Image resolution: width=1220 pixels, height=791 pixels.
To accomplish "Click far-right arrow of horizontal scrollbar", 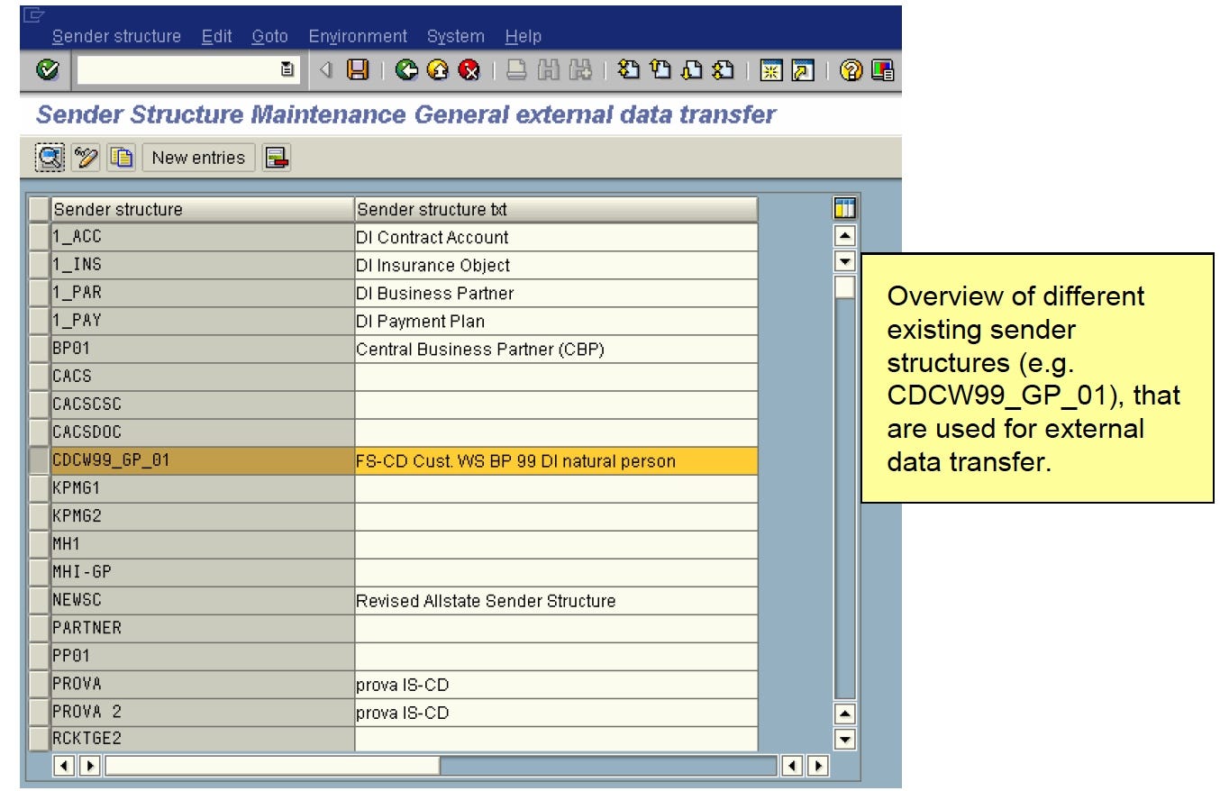I will 818,766.
